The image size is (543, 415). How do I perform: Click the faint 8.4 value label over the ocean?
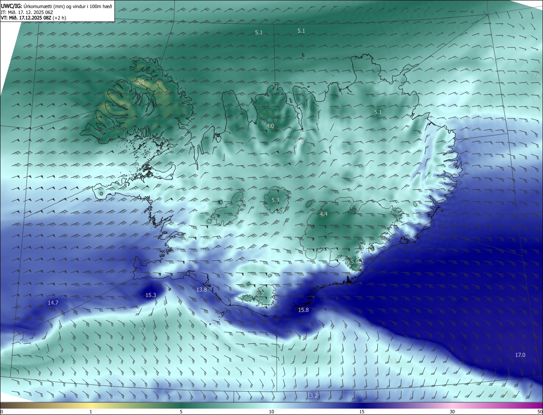(304, 353)
